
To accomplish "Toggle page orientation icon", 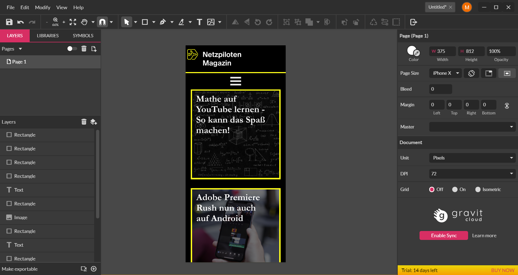I will pos(471,73).
